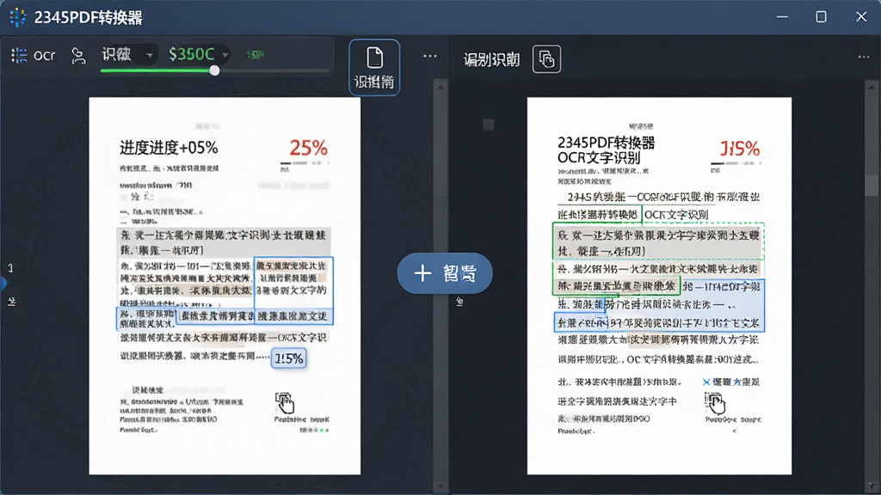Click the number 1 in left sidebar

[10, 268]
